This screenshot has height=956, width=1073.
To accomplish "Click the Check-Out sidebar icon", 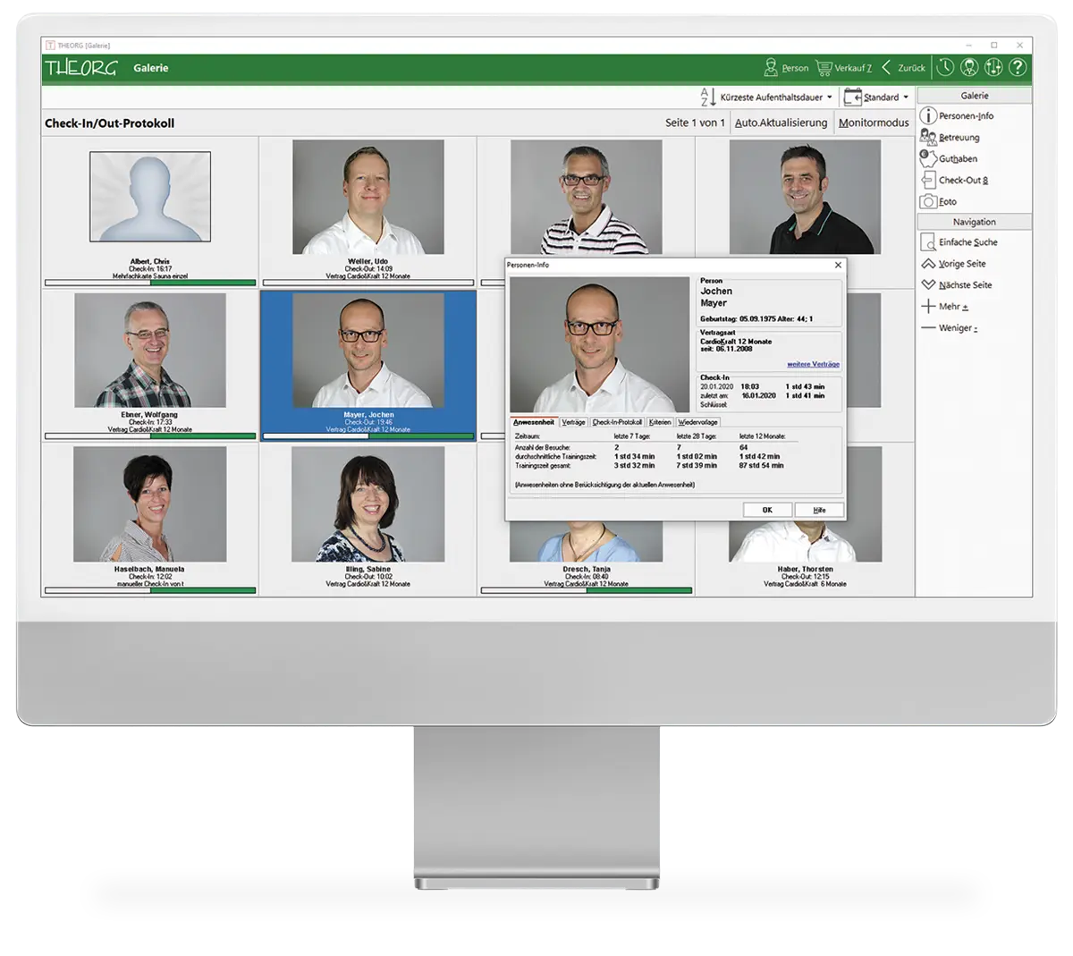I will click(928, 180).
